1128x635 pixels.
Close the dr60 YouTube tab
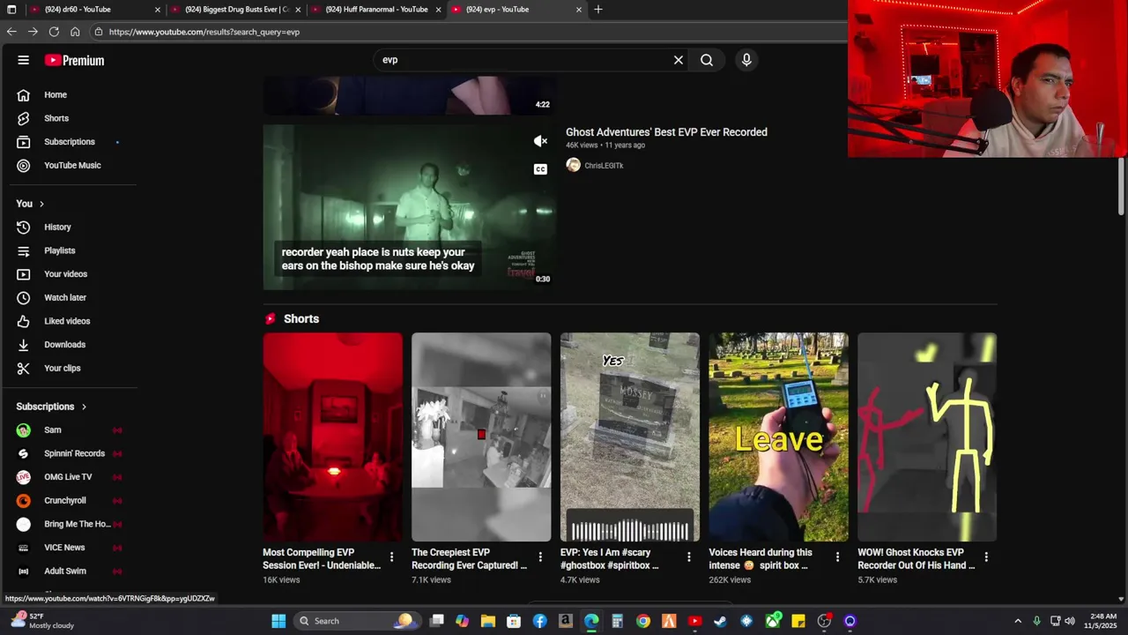[x=158, y=10]
